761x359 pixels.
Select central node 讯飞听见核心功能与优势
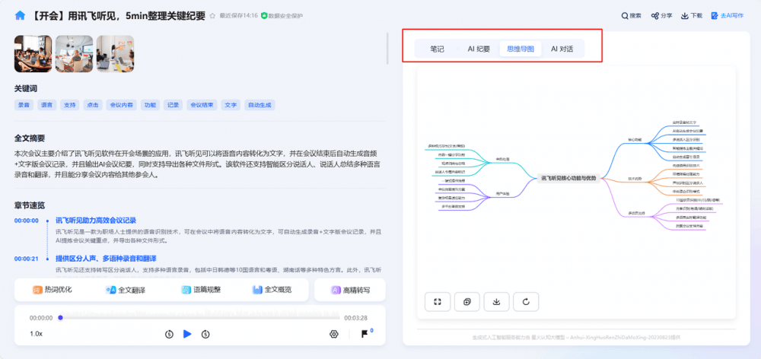[x=568, y=178]
